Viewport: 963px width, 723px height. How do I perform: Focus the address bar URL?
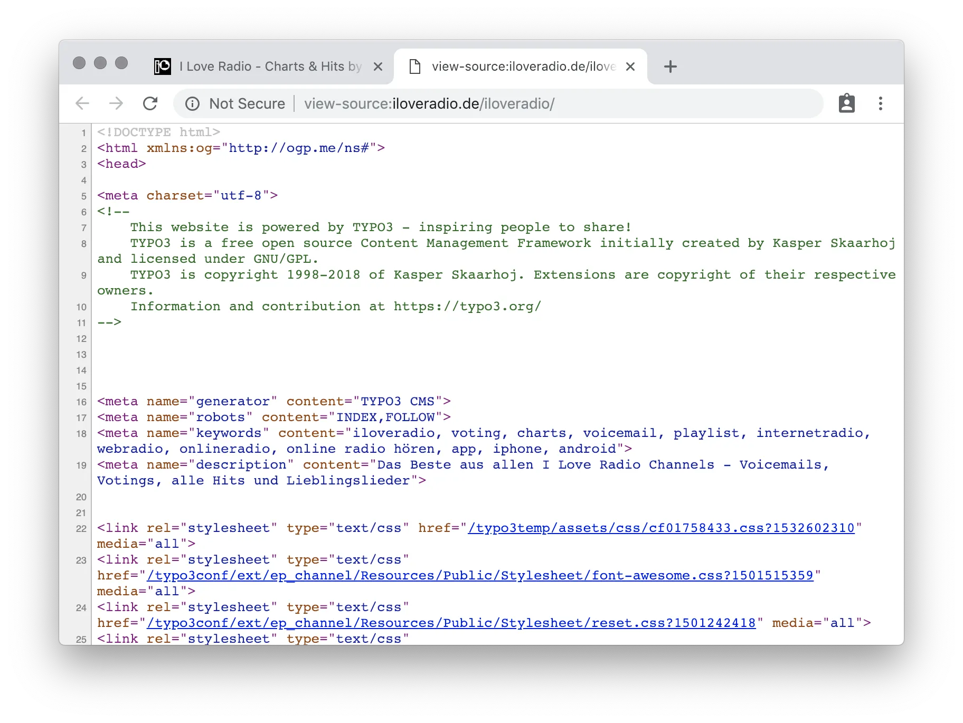pyautogui.click(x=429, y=103)
